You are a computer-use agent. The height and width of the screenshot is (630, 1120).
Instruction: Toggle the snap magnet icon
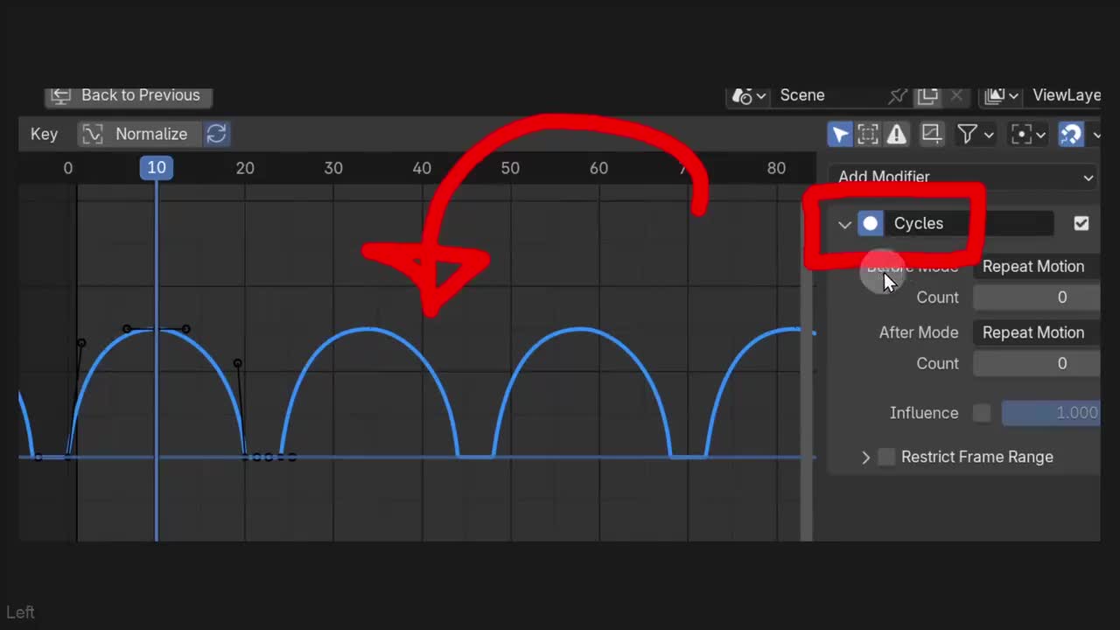point(1071,134)
